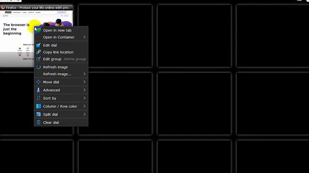Choose Edit dial from context menu
This screenshot has width=309, height=173.
(x=61, y=45)
